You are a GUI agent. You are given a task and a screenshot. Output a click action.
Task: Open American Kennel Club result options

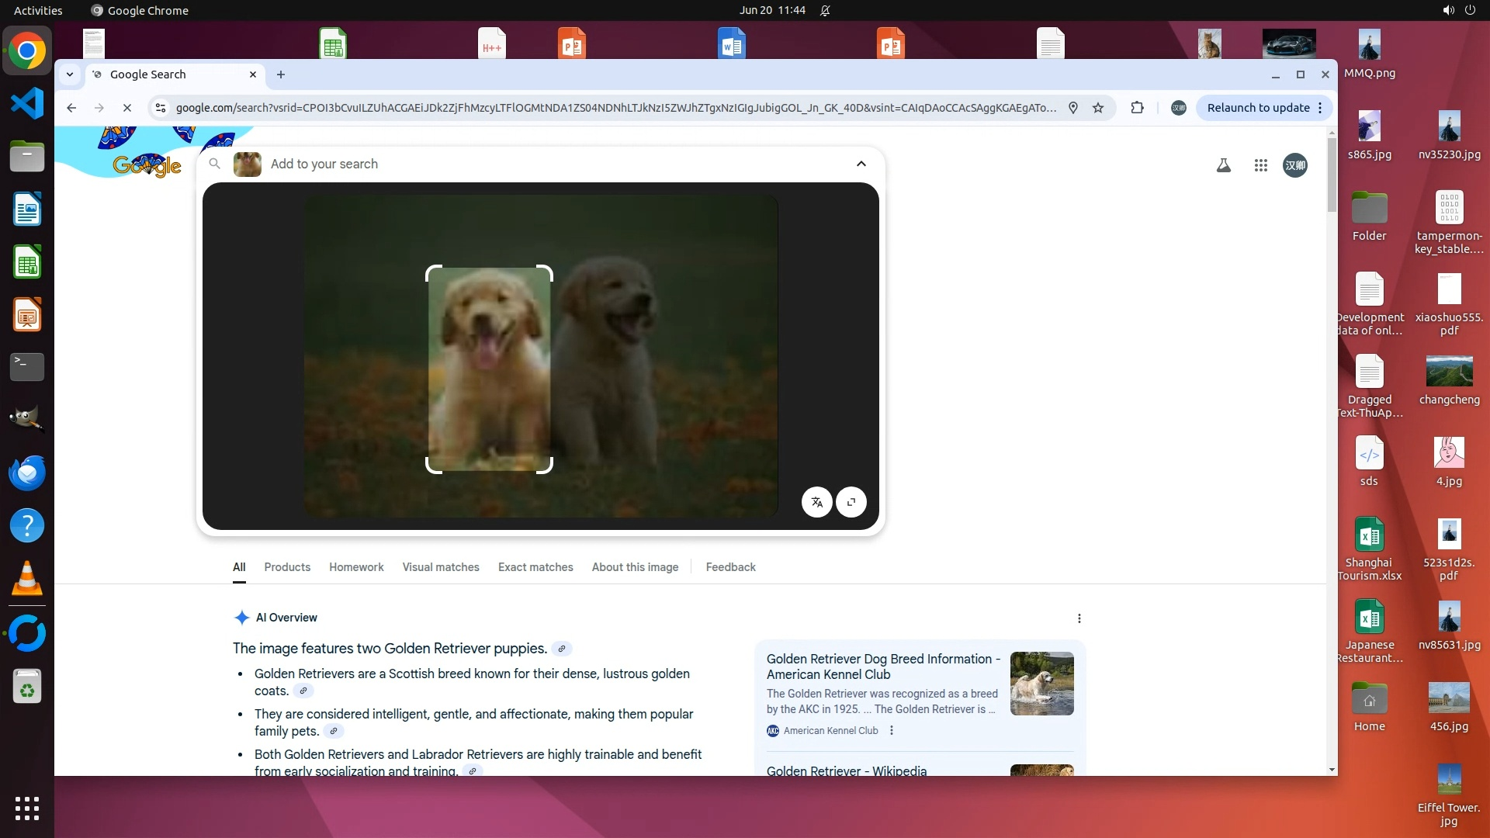(892, 730)
